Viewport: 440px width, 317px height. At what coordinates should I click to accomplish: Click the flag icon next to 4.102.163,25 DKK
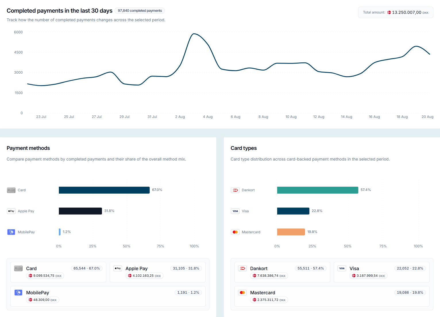130,276
